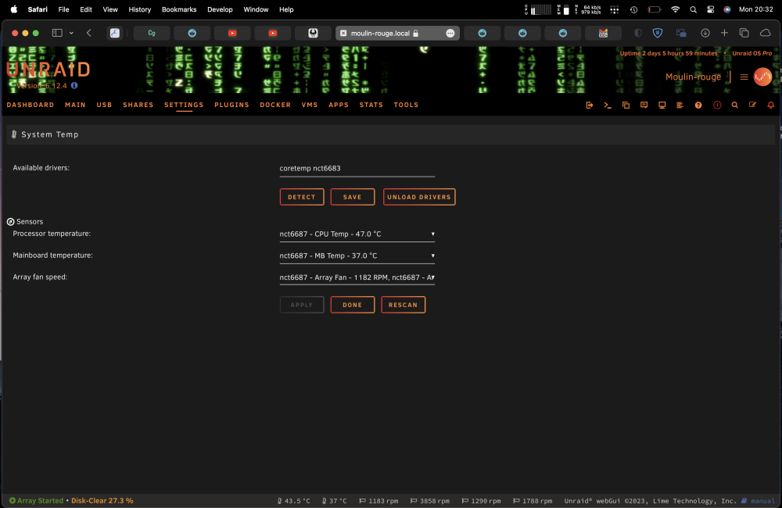Expand the Mainboard temperature dropdown

coord(357,256)
